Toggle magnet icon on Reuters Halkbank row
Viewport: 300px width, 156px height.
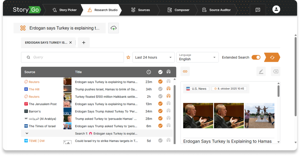(x=168, y=96)
